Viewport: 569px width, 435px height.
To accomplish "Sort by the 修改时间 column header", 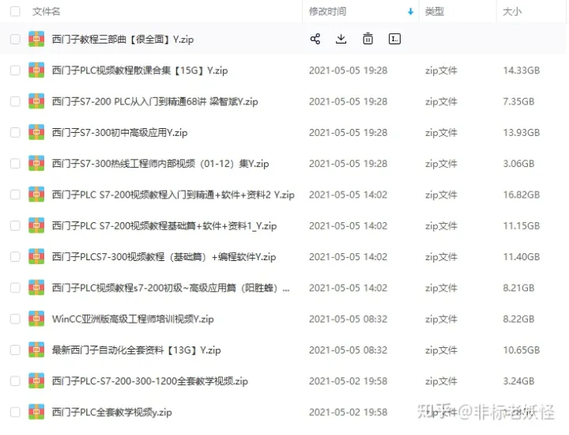I will click(x=327, y=12).
